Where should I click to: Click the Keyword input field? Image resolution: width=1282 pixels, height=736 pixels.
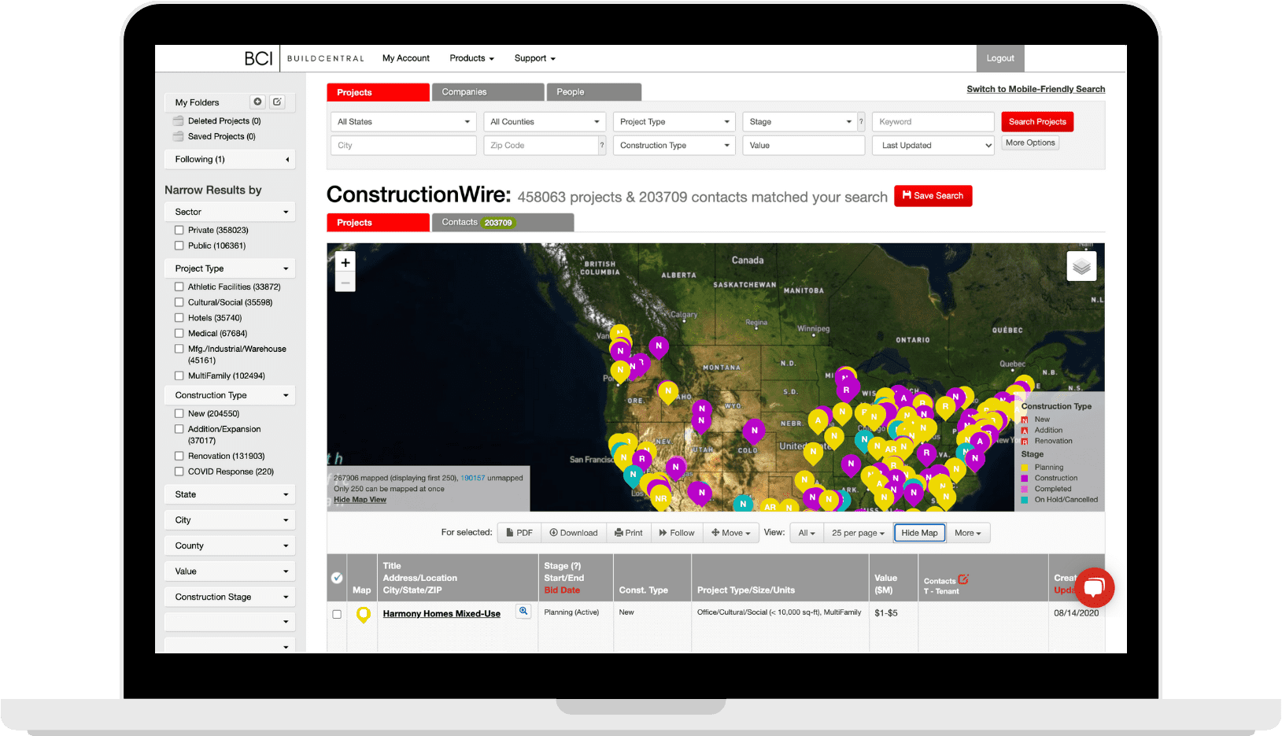point(933,122)
